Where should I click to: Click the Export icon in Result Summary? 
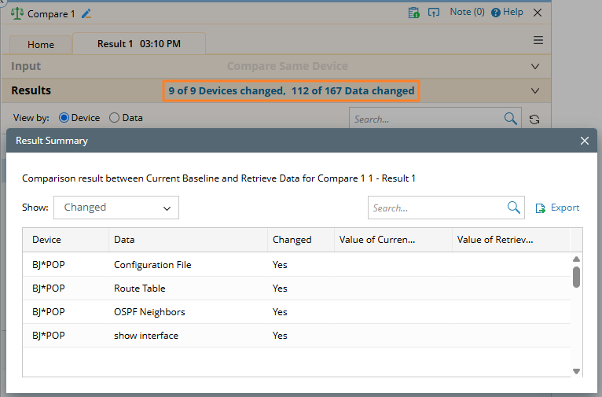pos(541,208)
